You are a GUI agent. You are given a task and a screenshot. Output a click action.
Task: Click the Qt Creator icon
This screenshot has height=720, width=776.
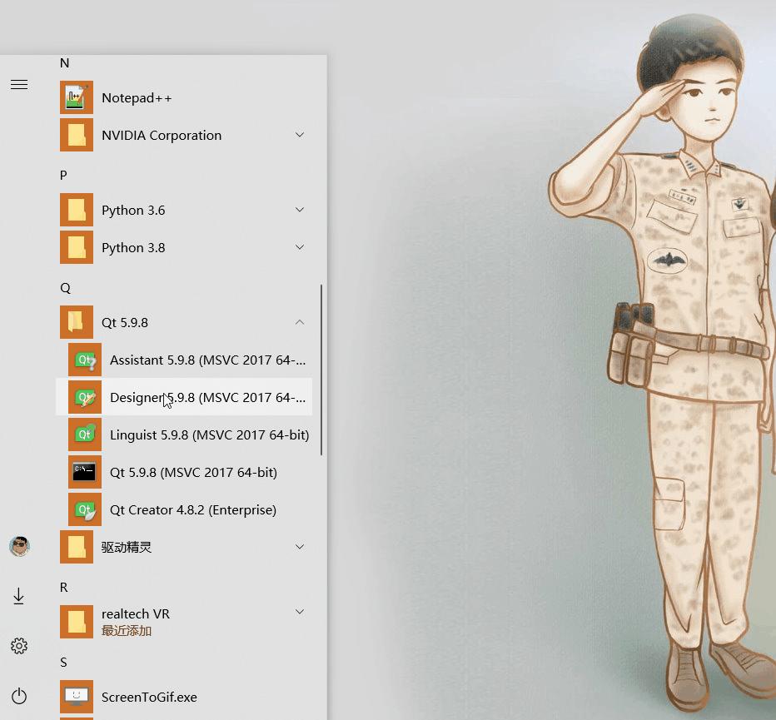[x=85, y=509]
